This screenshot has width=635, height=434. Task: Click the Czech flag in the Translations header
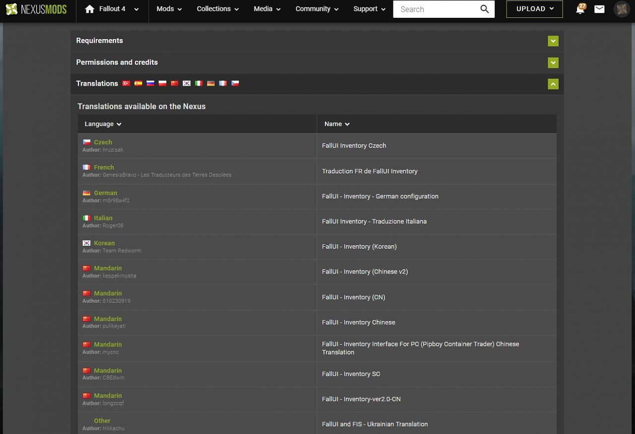click(x=235, y=83)
